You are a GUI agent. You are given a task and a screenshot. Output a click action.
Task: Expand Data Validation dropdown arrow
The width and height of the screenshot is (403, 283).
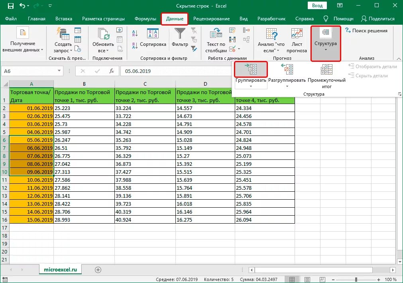pos(239,49)
